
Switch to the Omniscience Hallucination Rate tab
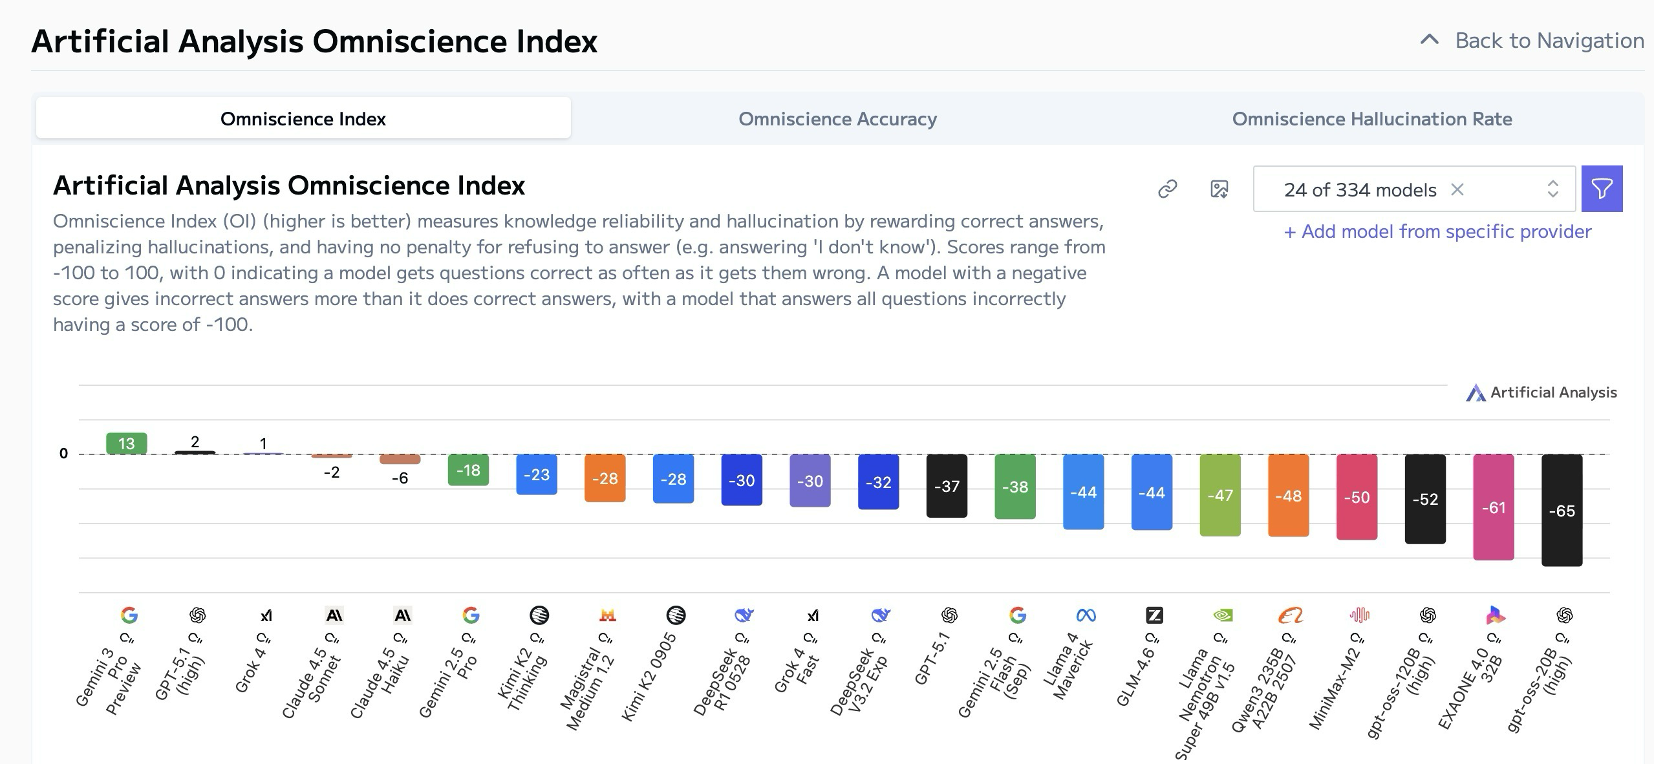[1371, 119]
